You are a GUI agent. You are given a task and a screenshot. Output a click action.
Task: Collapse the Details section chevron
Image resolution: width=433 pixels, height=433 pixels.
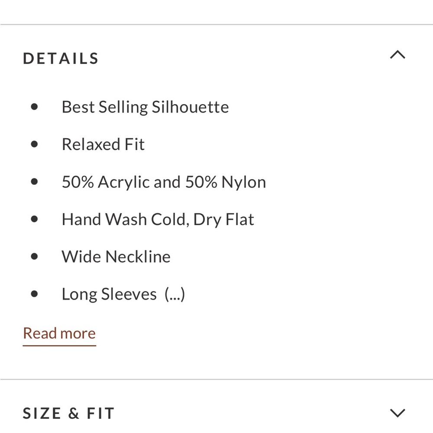point(397,55)
